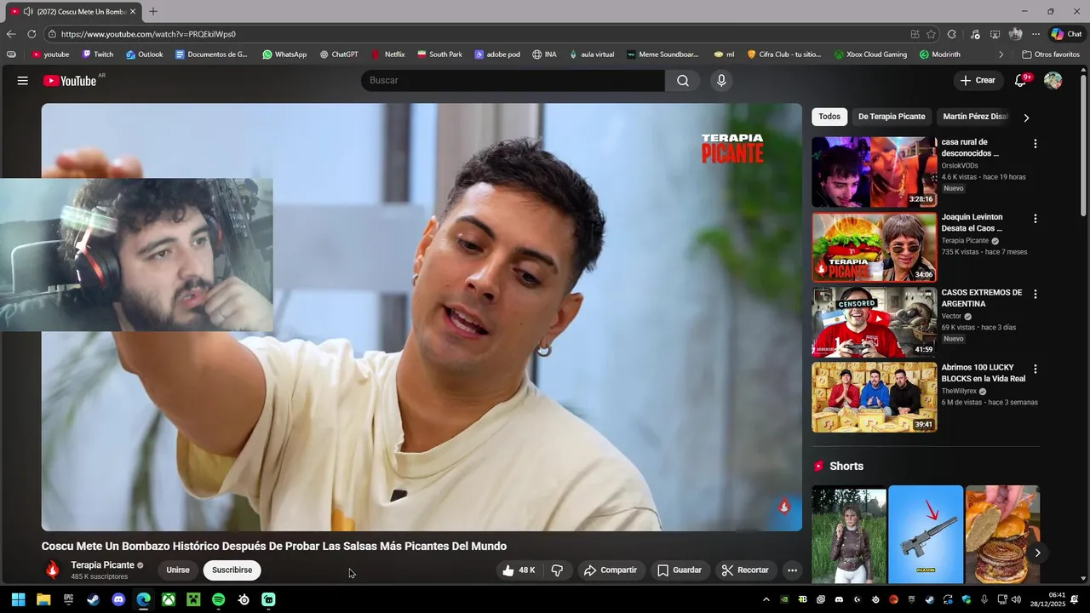1090x613 pixels.
Task: Click the Unirse button
Action: pyautogui.click(x=178, y=570)
